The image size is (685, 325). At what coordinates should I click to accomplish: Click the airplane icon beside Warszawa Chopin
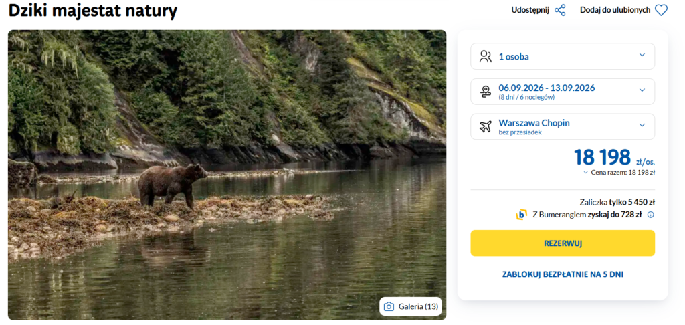(x=486, y=126)
